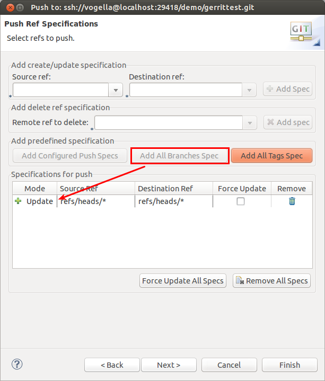Open the Source ref dropdown arrow

pos(116,90)
